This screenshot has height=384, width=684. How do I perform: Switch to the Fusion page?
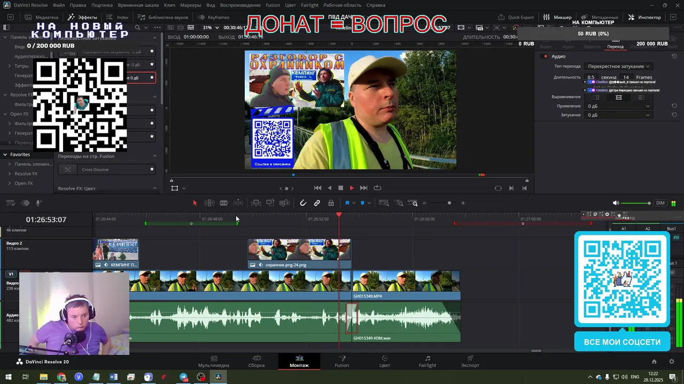tap(342, 362)
